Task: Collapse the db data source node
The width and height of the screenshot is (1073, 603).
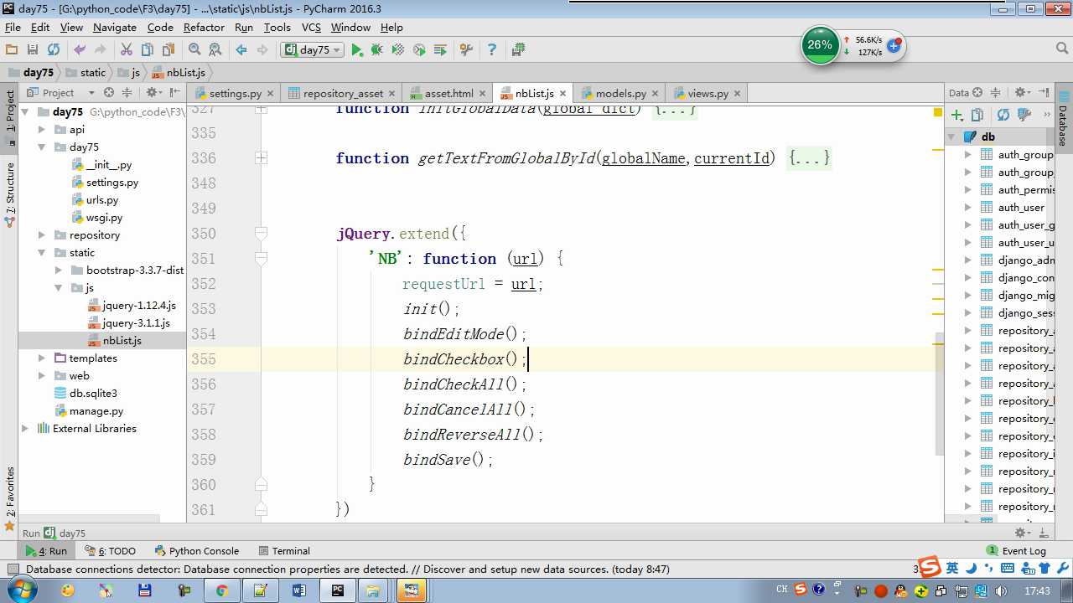Action: point(951,137)
